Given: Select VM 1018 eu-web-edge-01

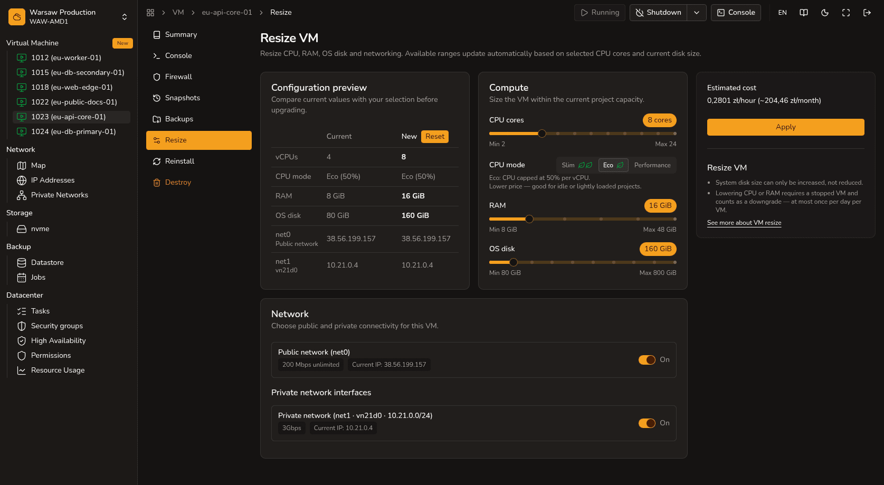Looking at the screenshot, I should (71, 88).
